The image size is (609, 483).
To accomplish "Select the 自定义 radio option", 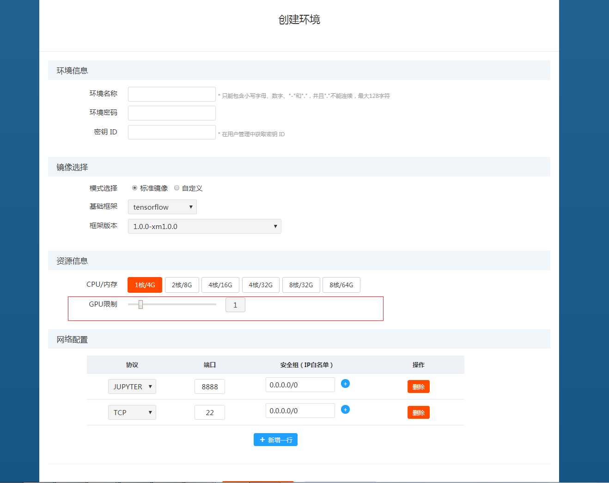I will click(177, 188).
